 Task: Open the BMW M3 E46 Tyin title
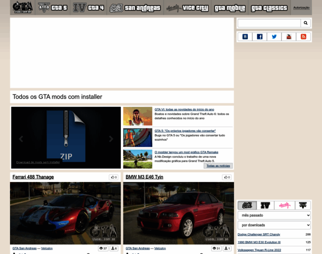click(x=144, y=177)
